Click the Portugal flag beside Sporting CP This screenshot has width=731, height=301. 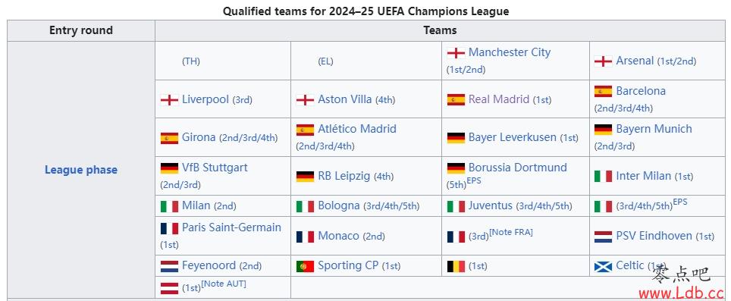[x=305, y=266]
